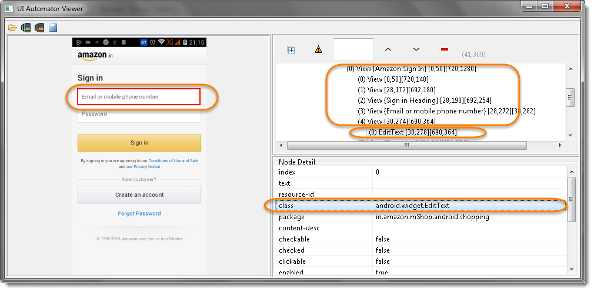594x292 pixels.
Task: Click the Wi-Fi icon in phone status bar
Action: point(162,42)
